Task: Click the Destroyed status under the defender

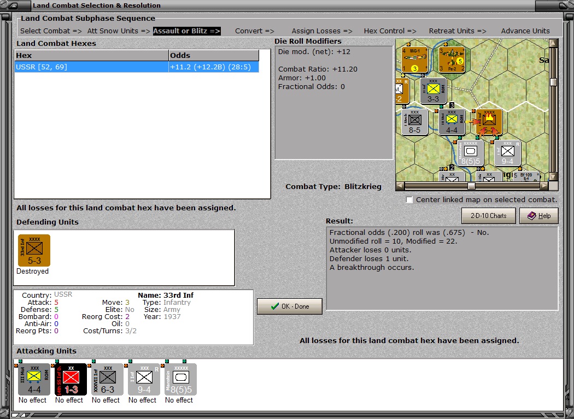Action: (x=33, y=271)
